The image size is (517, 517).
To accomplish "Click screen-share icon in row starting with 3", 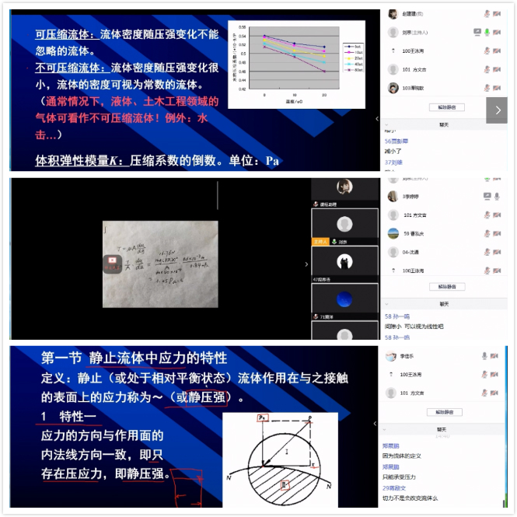I will pos(487,196).
